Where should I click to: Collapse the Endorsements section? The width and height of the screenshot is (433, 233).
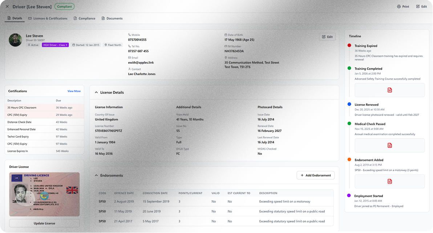click(96, 175)
